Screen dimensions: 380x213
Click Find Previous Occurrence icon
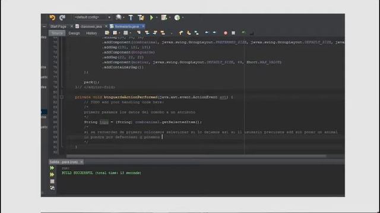(147, 33)
